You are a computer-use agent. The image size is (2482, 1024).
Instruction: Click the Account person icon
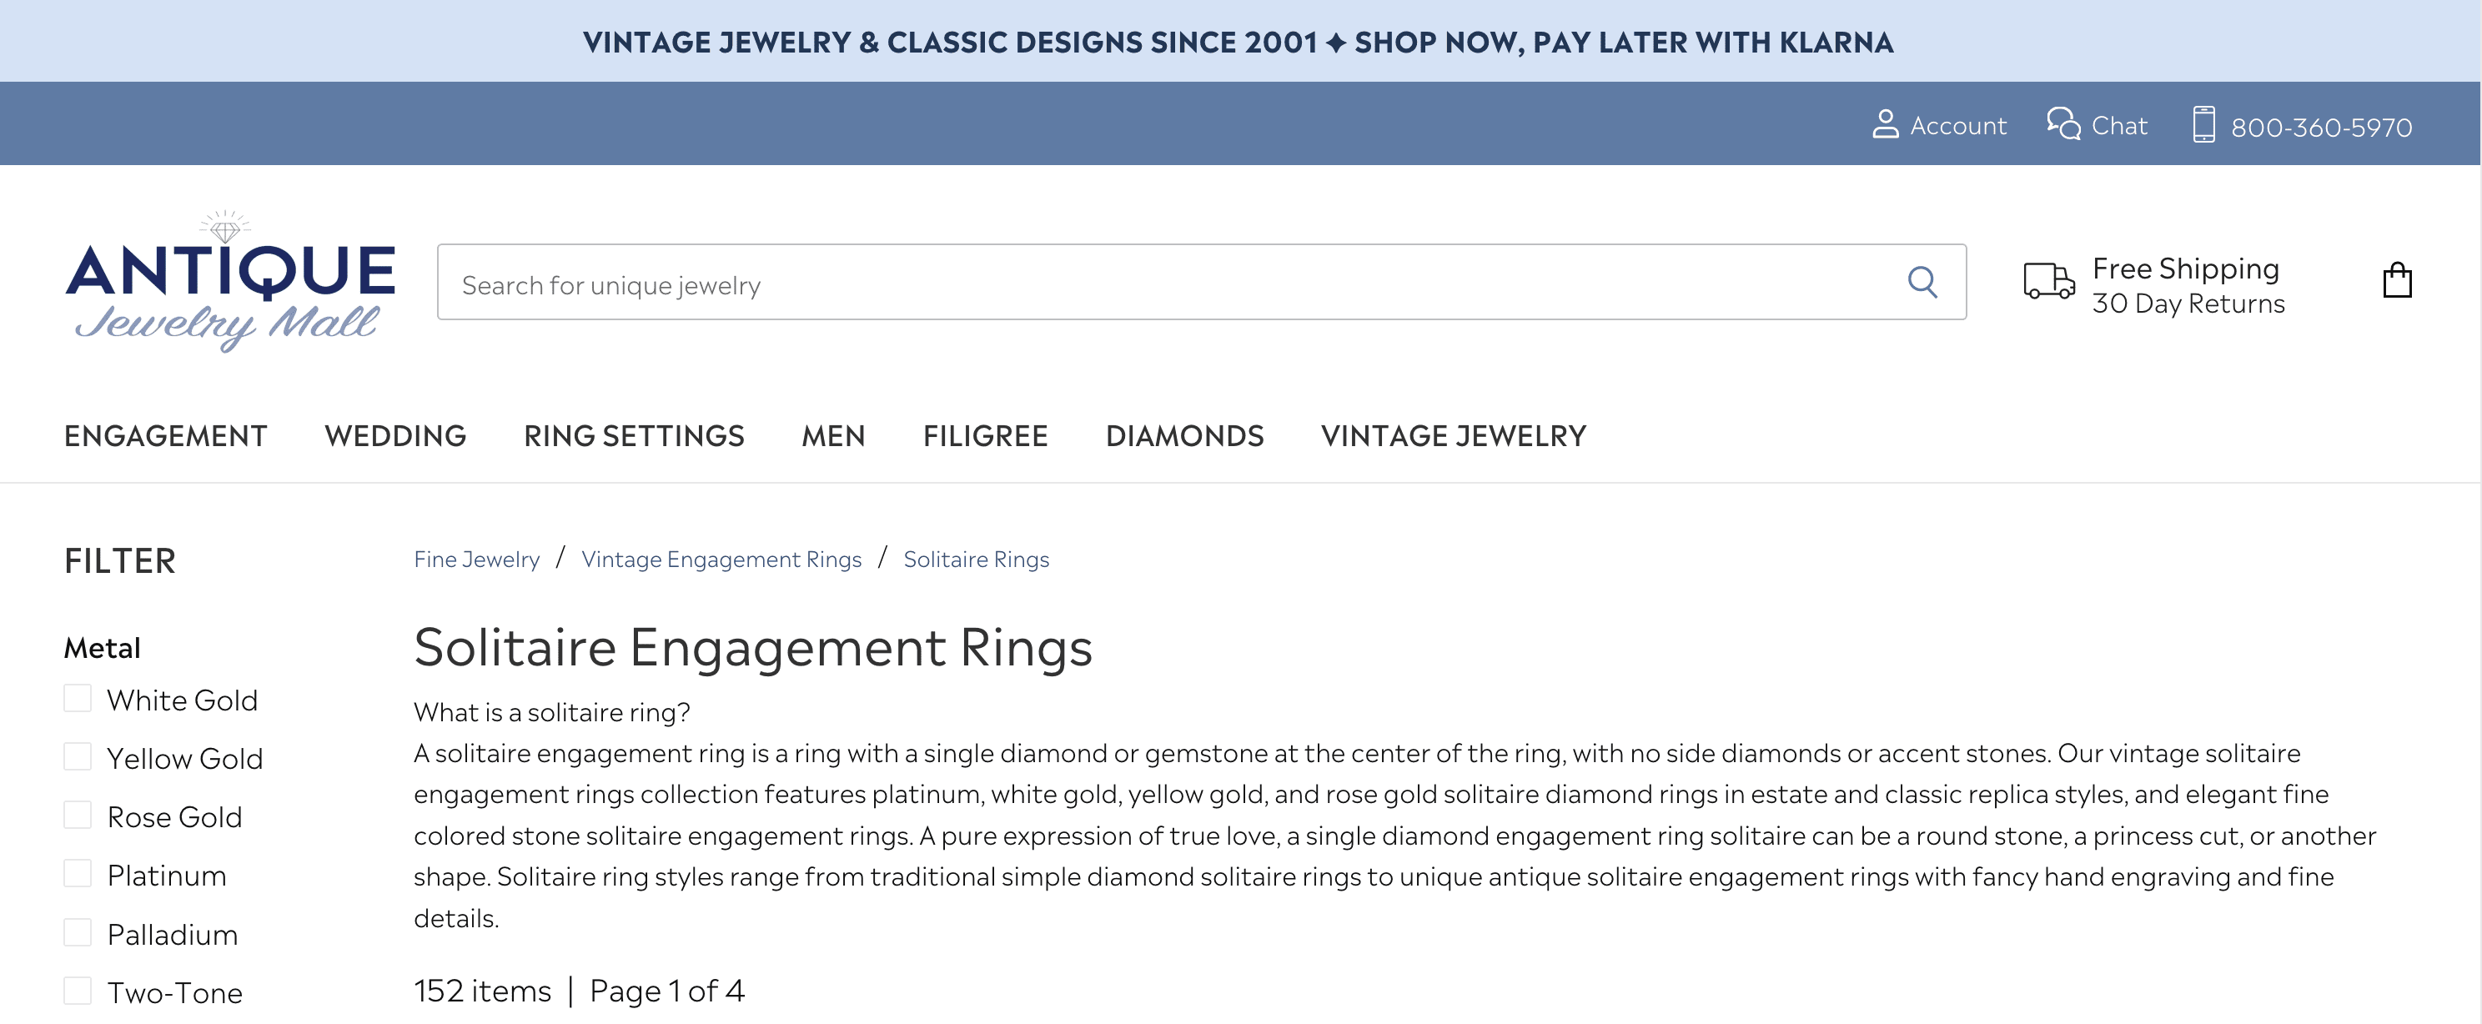coord(1882,123)
